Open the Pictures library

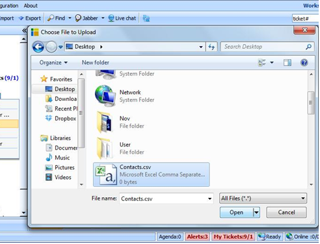pos(60,167)
